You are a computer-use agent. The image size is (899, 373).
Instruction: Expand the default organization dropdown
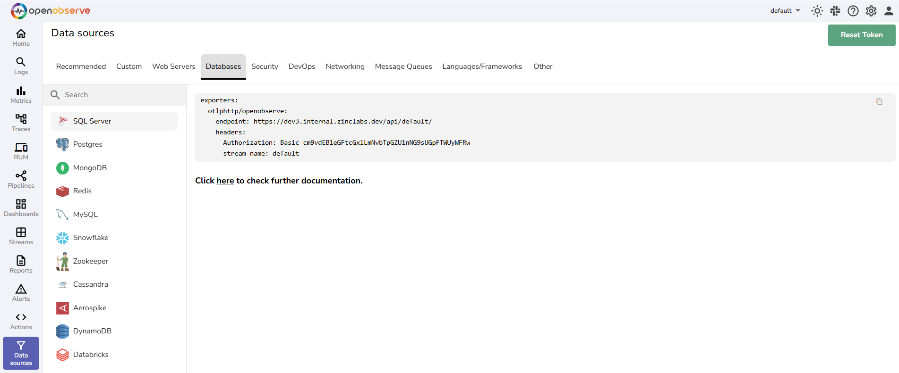coord(785,11)
